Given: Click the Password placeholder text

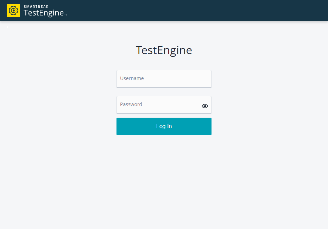Looking at the screenshot, I should [131, 104].
